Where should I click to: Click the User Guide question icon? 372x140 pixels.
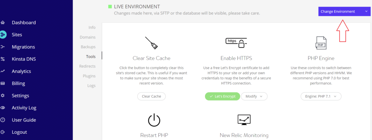[x=3, y=120]
